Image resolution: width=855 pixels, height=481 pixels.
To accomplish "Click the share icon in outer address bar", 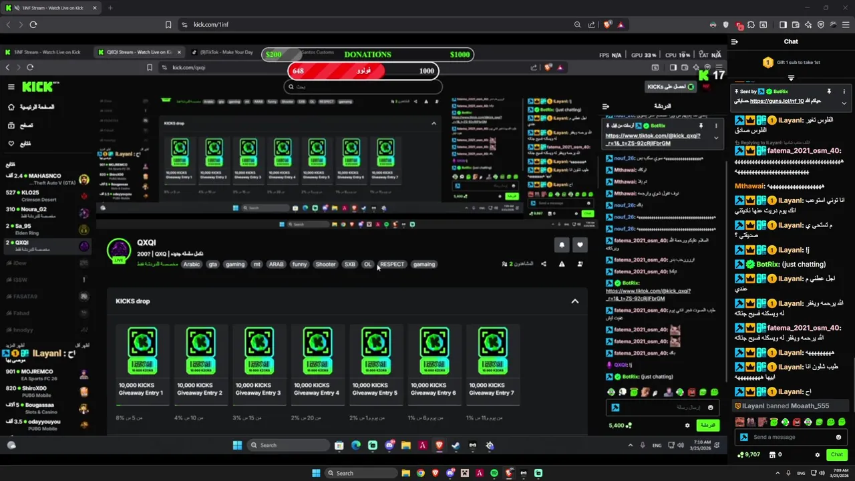I will (x=591, y=25).
